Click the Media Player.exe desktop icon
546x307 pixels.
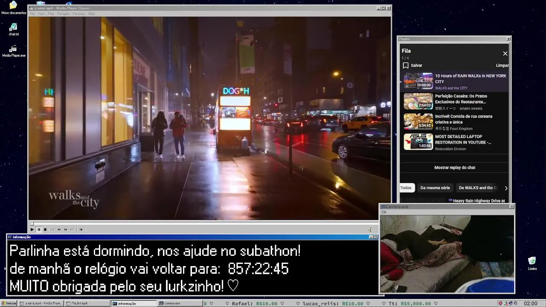click(14, 51)
